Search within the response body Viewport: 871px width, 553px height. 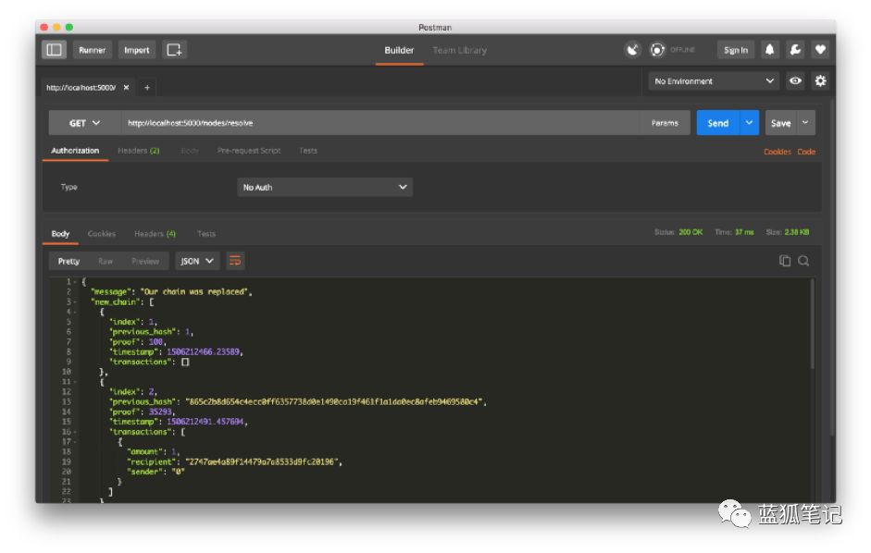click(x=803, y=261)
